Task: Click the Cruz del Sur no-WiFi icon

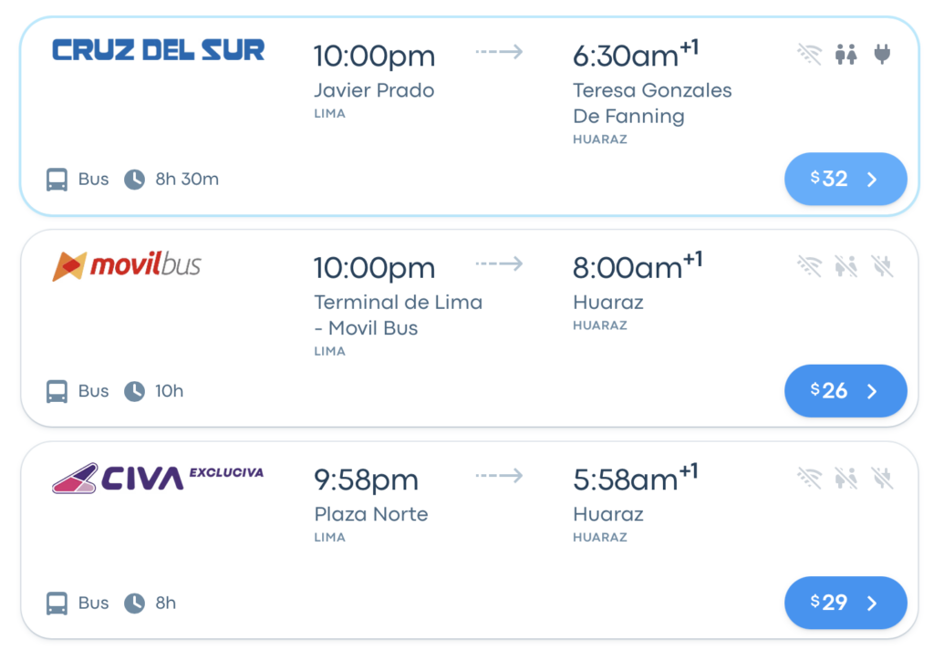Action: [810, 54]
